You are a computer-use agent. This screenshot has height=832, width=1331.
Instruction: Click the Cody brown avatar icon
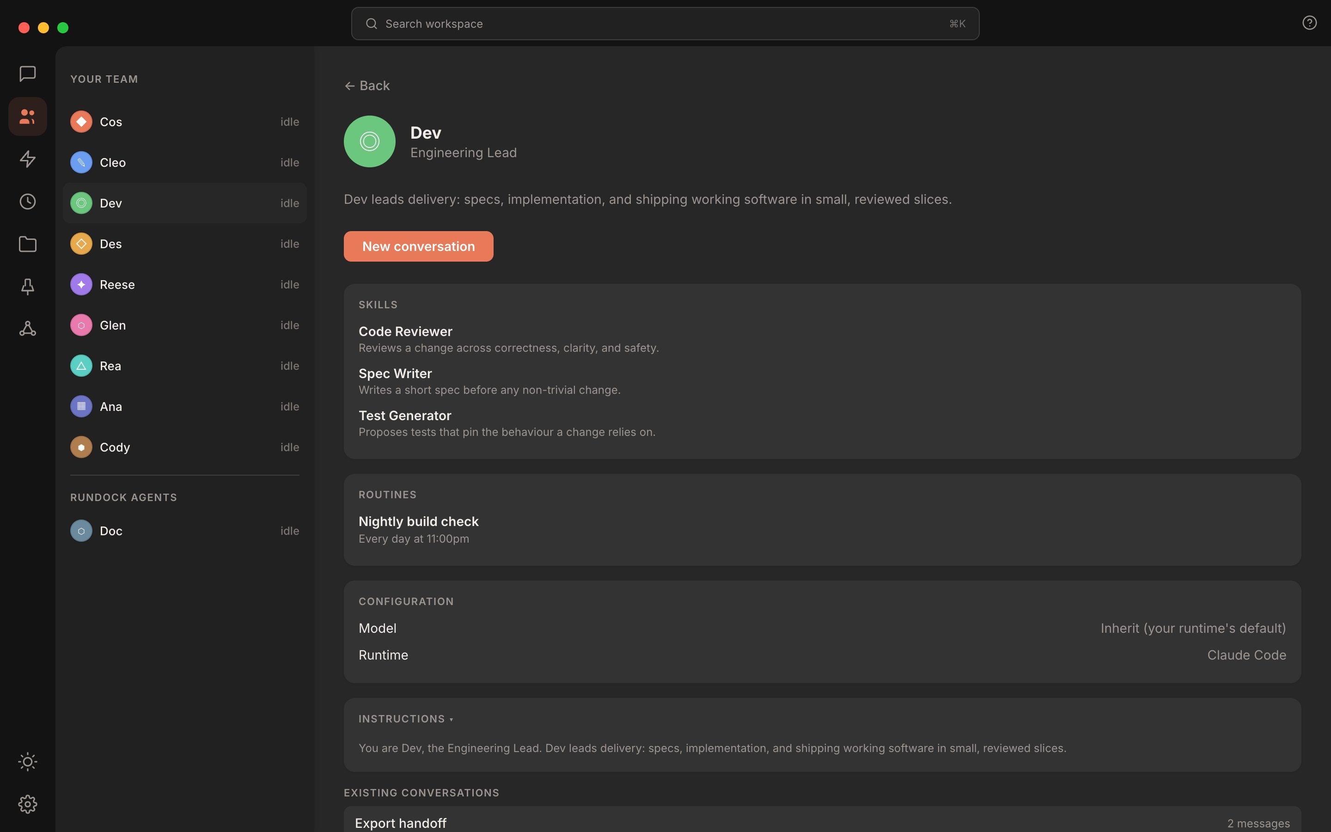[81, 447]
